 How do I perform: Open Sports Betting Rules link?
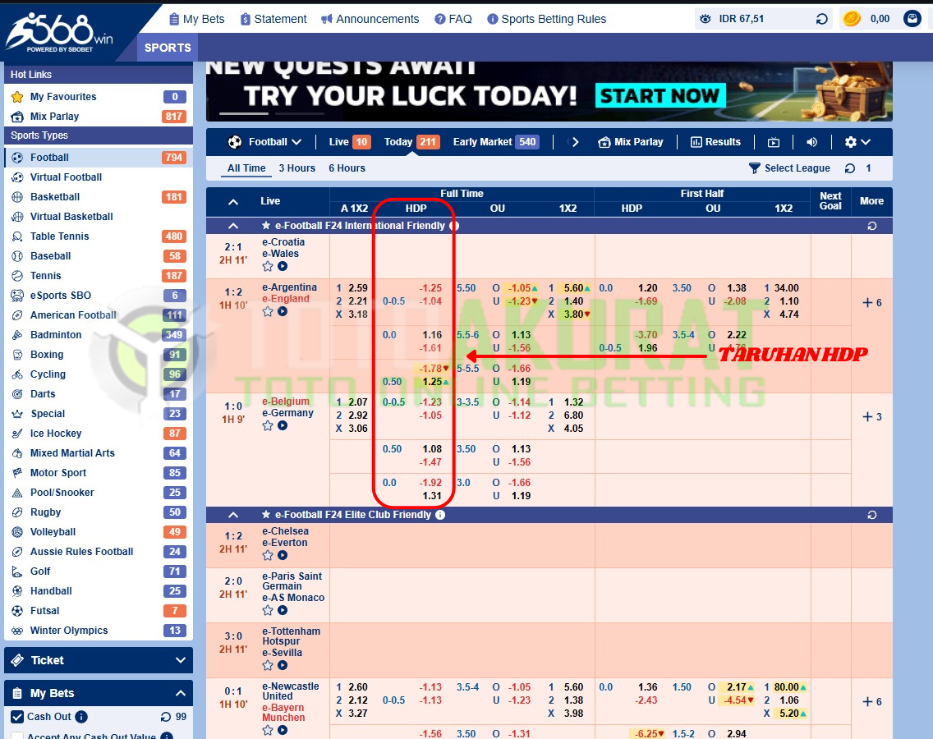click(x=546, y=19)
